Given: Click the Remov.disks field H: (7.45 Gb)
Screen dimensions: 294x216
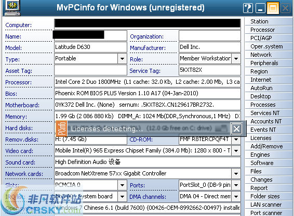Looking at the screenshot, I should pos(90,139).
